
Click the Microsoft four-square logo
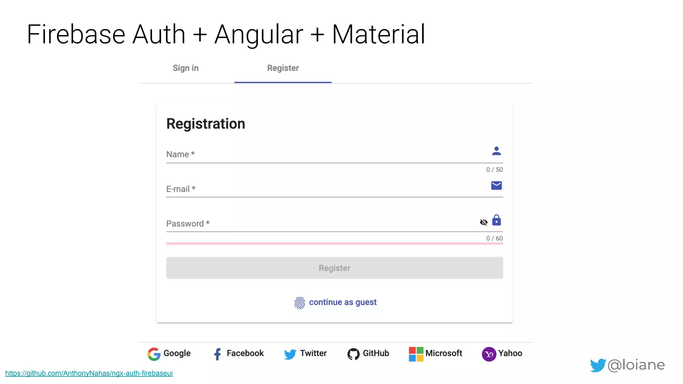(416, 354)
